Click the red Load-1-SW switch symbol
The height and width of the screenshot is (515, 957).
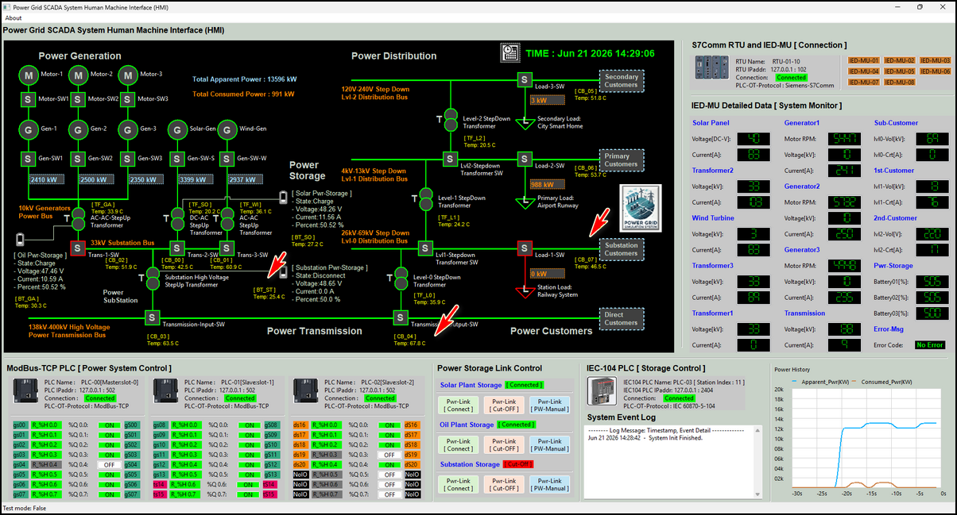coord(525,248)
